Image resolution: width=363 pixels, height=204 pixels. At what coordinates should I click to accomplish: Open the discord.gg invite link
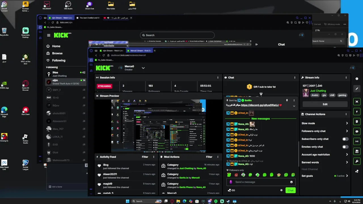259,105
